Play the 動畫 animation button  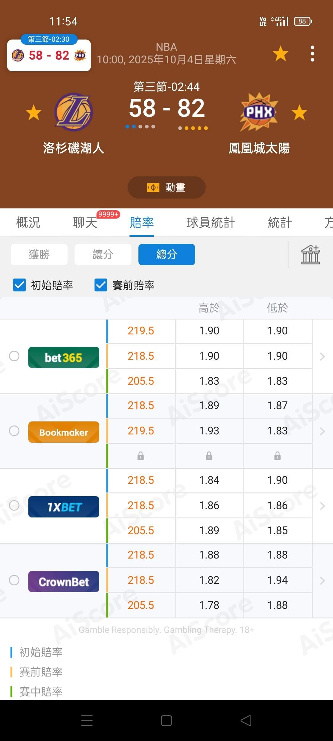[x=166, y=187]
